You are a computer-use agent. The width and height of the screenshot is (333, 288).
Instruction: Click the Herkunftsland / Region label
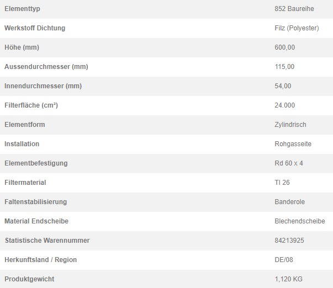pos(40,260)
